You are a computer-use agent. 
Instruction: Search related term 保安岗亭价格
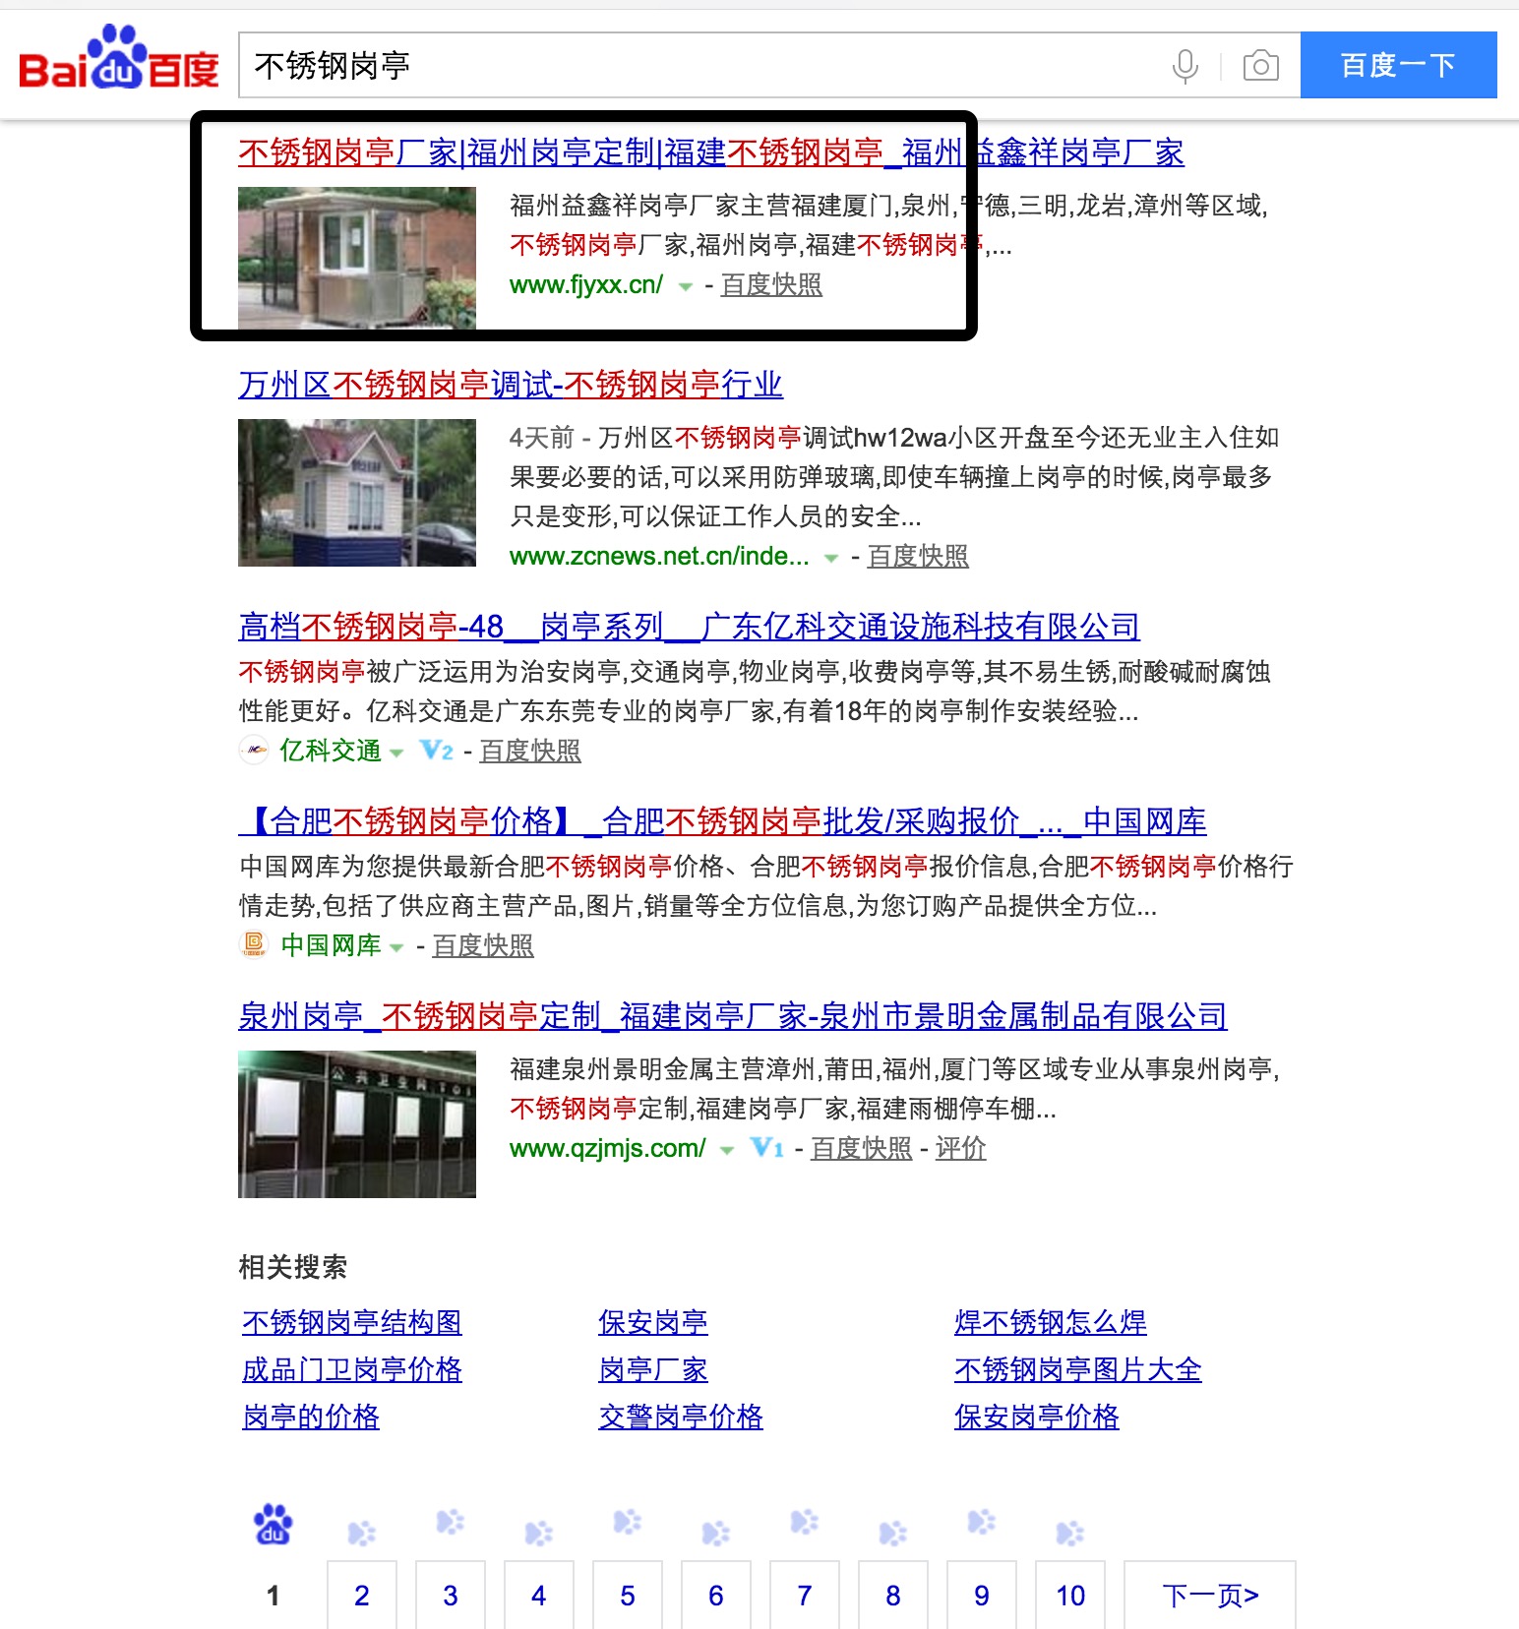click(1037, 1418)
